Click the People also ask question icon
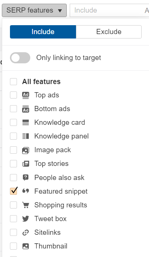This screenshot has height=257, width=149. click(25, 177)
